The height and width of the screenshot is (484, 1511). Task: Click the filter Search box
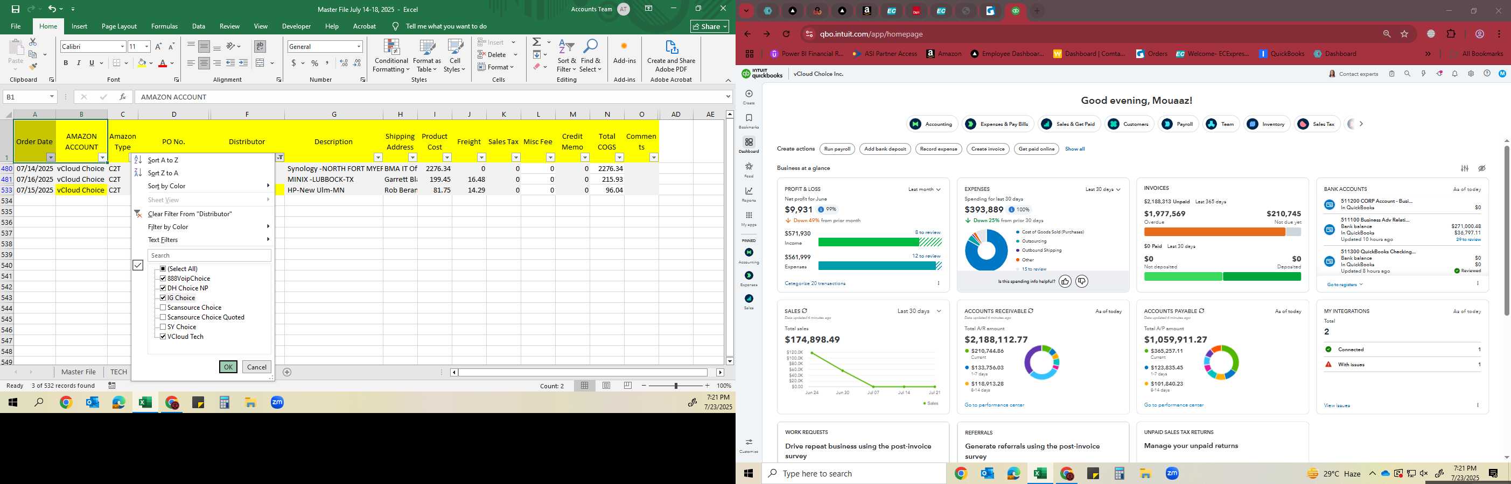click(209, 255)
